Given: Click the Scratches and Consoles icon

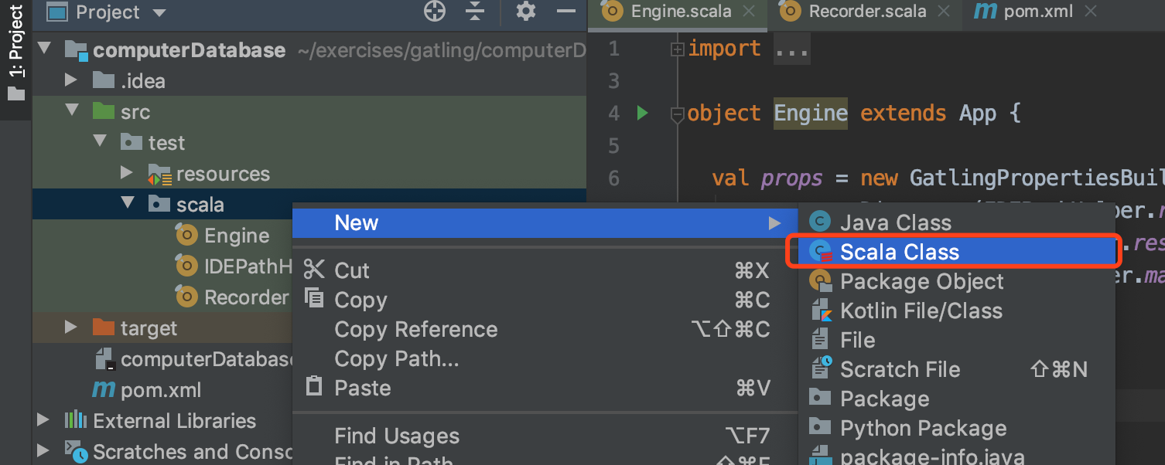Looking at the screenshot, I should 75,451.
